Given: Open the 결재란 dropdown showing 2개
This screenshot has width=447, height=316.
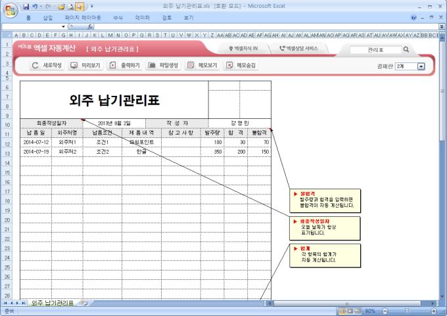Looking at the screenshot, I should [x=410, y=66].
